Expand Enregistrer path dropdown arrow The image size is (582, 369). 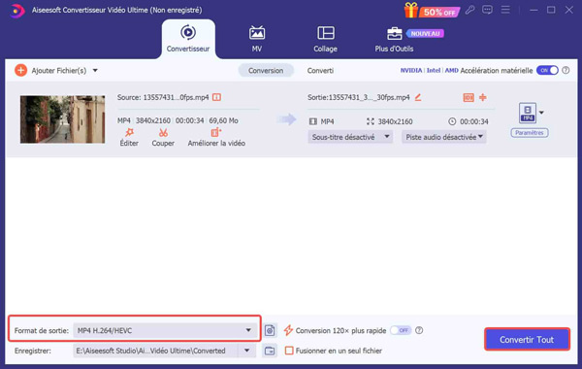point(246,351)
